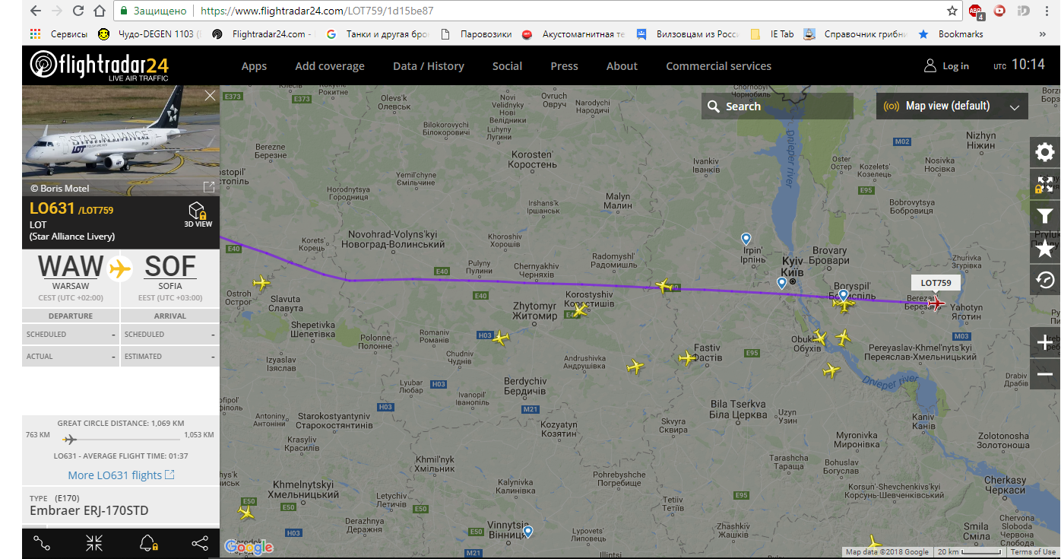Open the map settings gear icon
Viewport: 1061px width, 559px height.
pyautogui.click(x=1045, y=152)
